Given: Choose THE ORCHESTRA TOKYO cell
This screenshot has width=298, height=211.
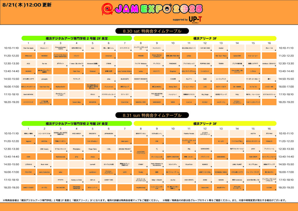Looking at the screenshot, I should point(157,94).
